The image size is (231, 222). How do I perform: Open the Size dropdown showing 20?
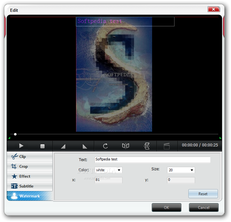pyautogui.click(x=181, y=170)
